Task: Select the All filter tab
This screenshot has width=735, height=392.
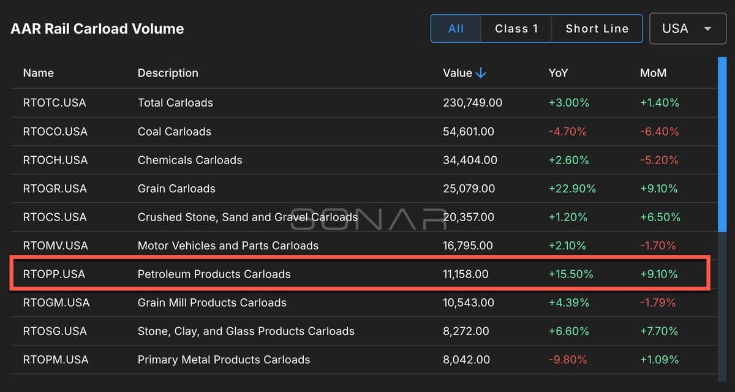Action: coord(456,29)
